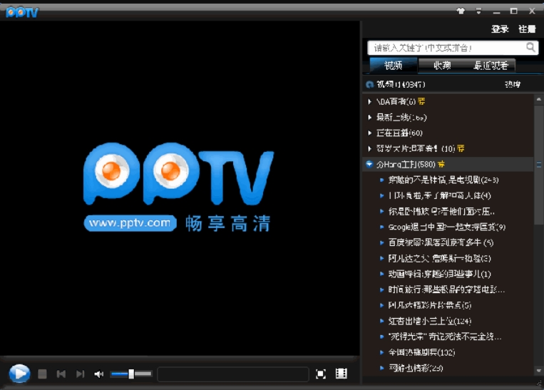Open the "死得光荣" item
Screen dimensions: 544x390
click(445, 337)
